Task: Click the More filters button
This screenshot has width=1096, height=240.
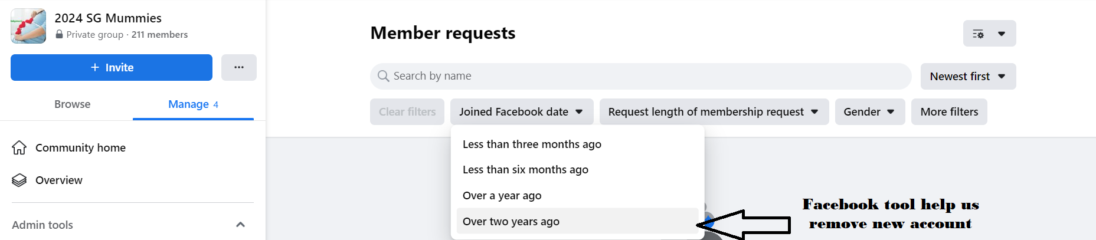Action: coord(949,112)
